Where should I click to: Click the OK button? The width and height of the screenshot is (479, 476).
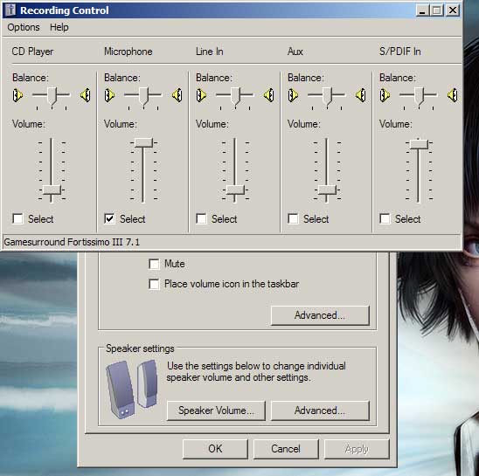click(215, 449)
